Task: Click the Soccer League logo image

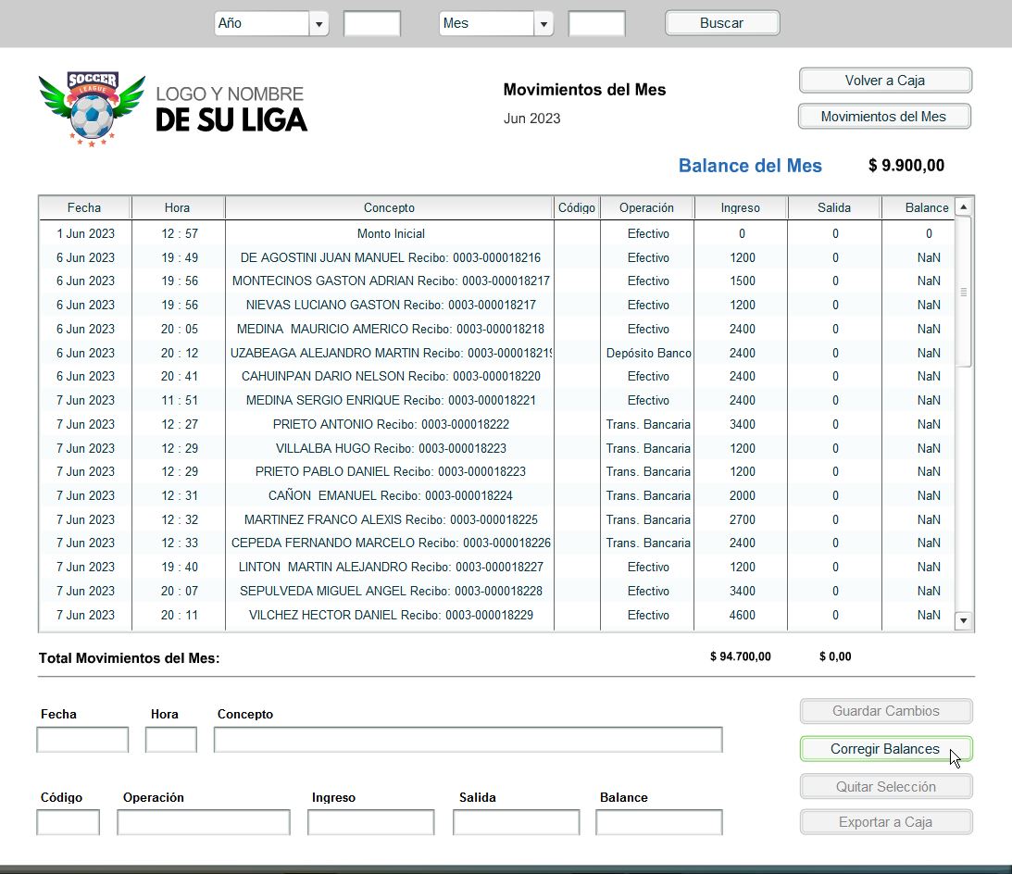Action: pos(92,108)
